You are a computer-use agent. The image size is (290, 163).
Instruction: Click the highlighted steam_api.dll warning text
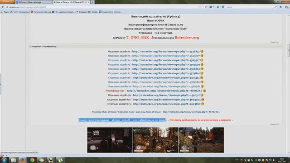click(x=122, y=120)
